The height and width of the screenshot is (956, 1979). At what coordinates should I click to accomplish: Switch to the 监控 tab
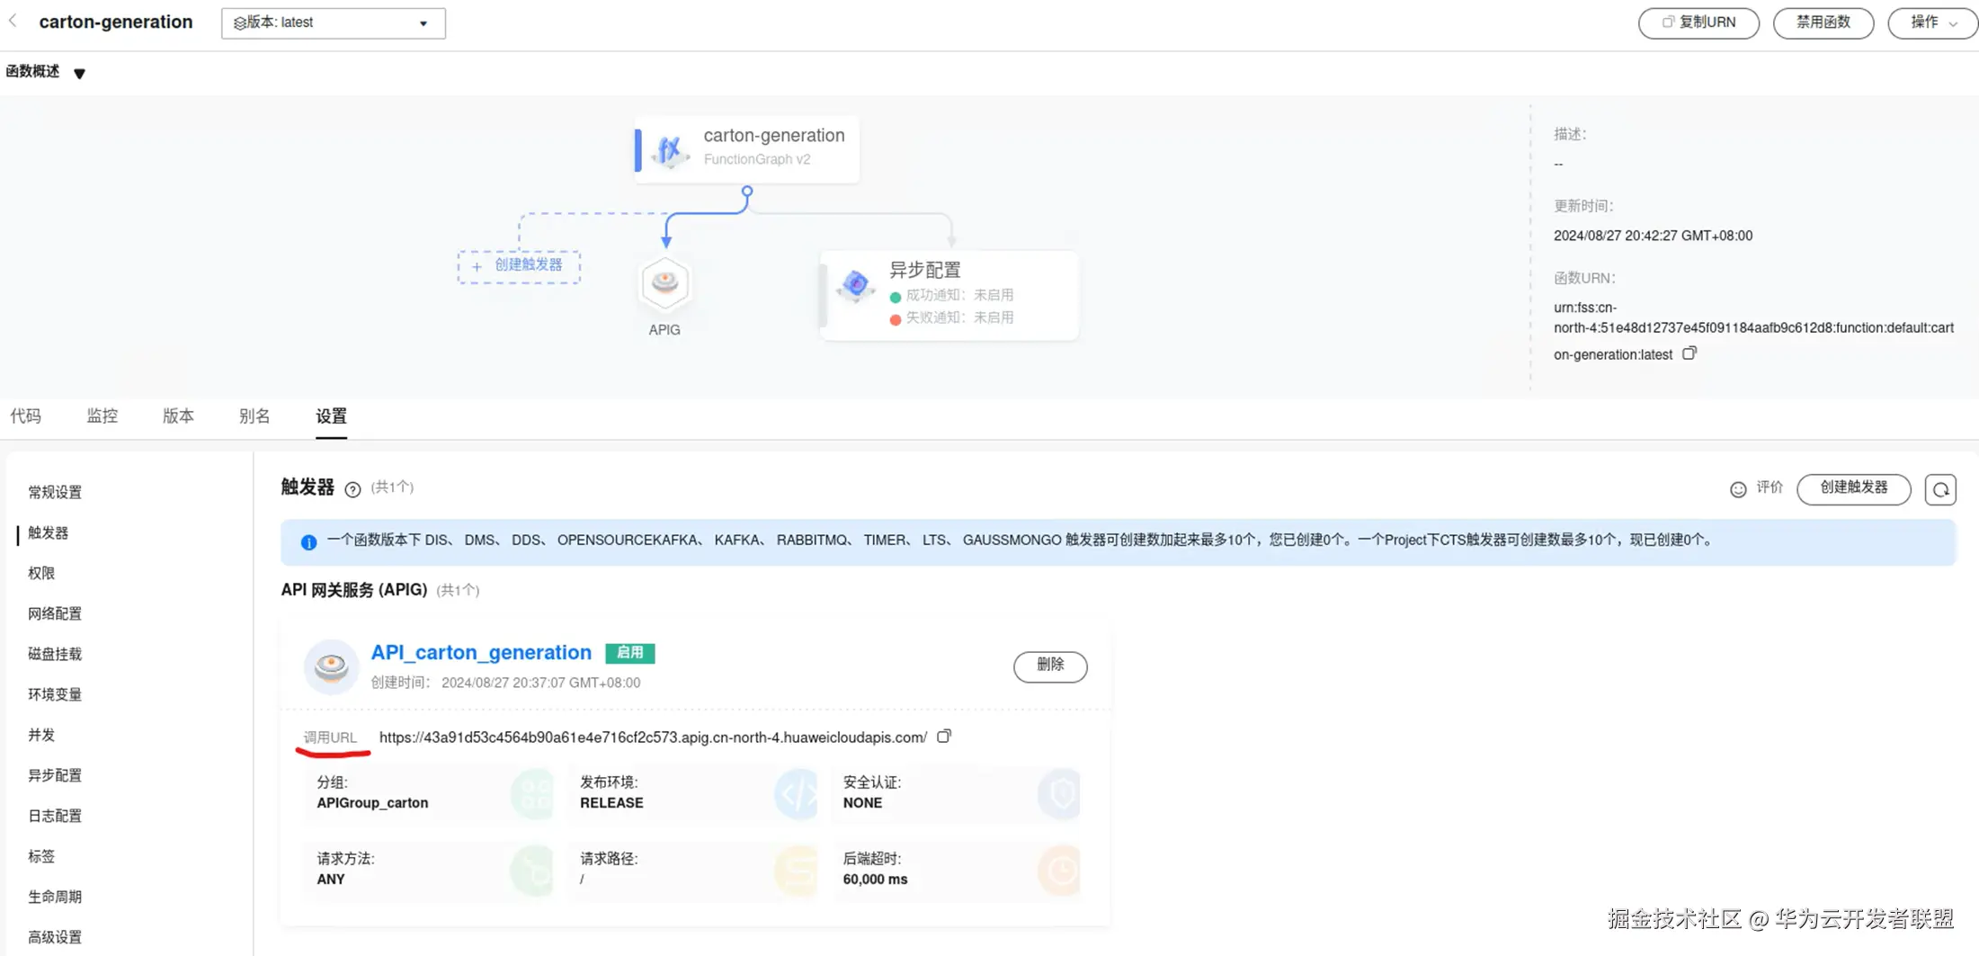102,415
